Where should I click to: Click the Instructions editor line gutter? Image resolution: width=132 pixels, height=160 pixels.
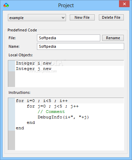click(x=12, y=124)
